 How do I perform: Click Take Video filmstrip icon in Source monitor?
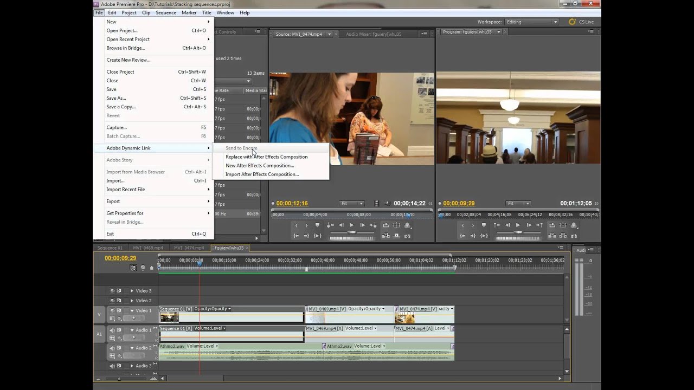point(377,204)
